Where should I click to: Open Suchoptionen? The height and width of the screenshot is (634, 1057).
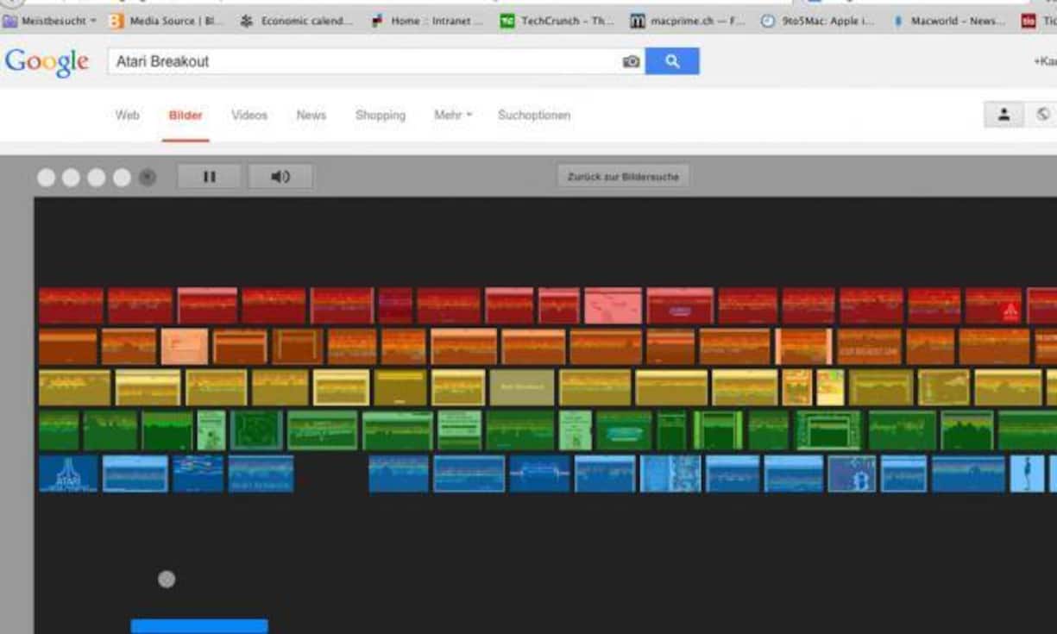(x=534, y=115)
